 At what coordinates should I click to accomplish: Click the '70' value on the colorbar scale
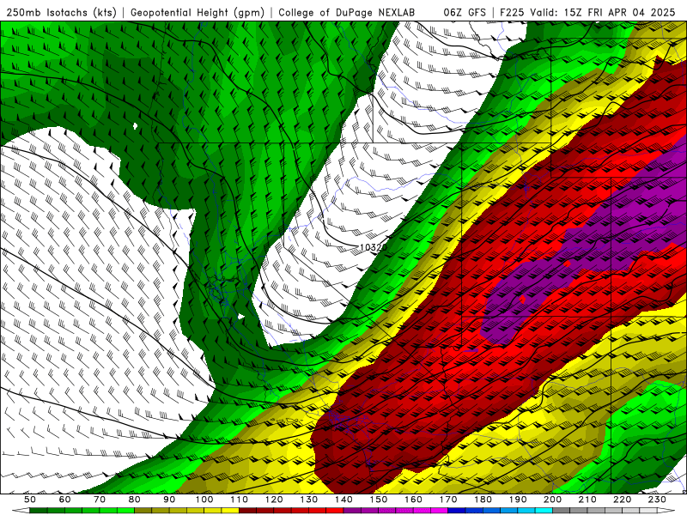100,500
